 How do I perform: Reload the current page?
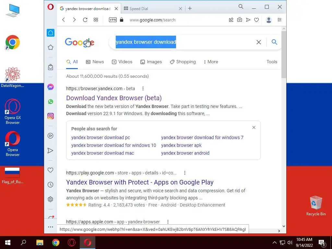tap(85, 20)
